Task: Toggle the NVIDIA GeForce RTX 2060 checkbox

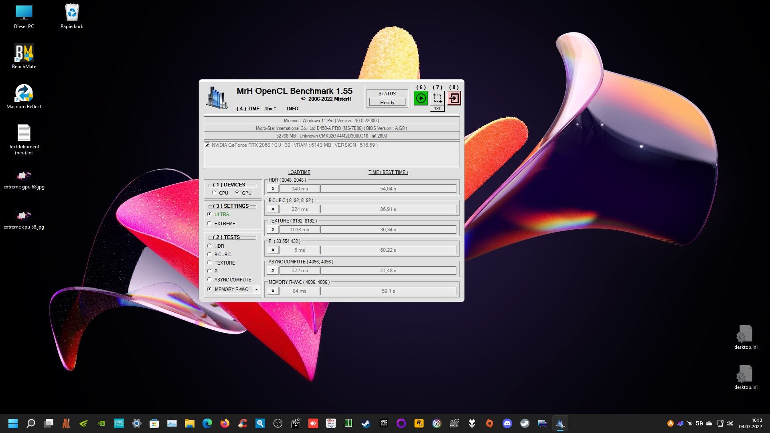Action: coord(207,145)
